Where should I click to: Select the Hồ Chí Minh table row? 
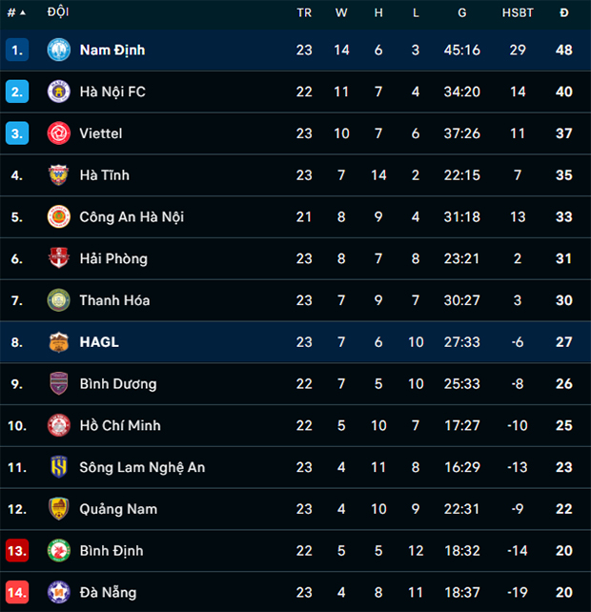click(295, 425)
